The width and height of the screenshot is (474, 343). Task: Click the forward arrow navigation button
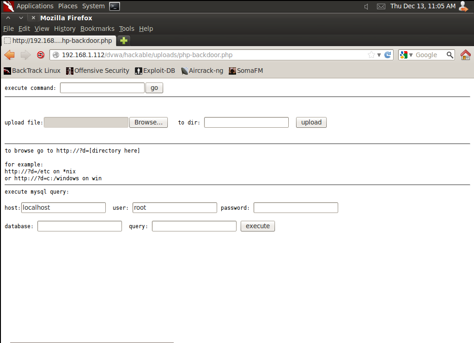click(x=25, y=55)
